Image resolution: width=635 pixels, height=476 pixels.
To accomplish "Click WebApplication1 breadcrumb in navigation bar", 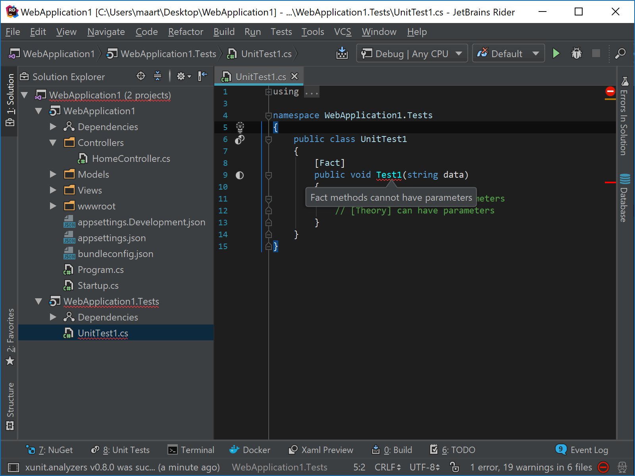I will tap(52, 54).
